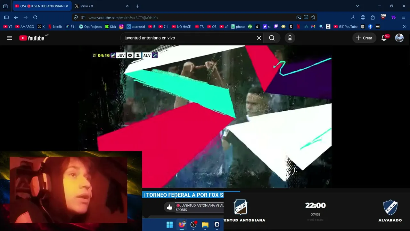Open the YT bookmark

coord(7,27)
